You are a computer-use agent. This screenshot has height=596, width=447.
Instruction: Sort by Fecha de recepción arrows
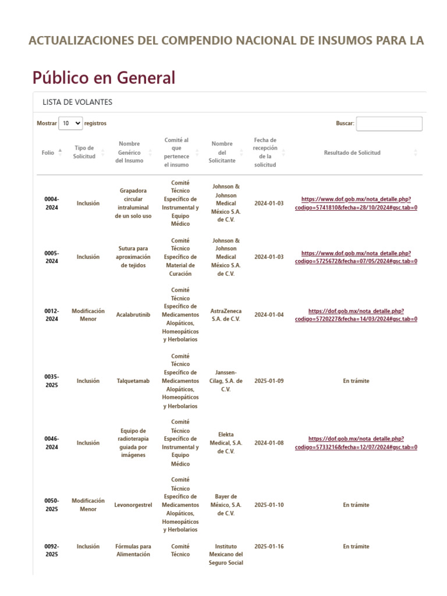[x=283, y=152]
